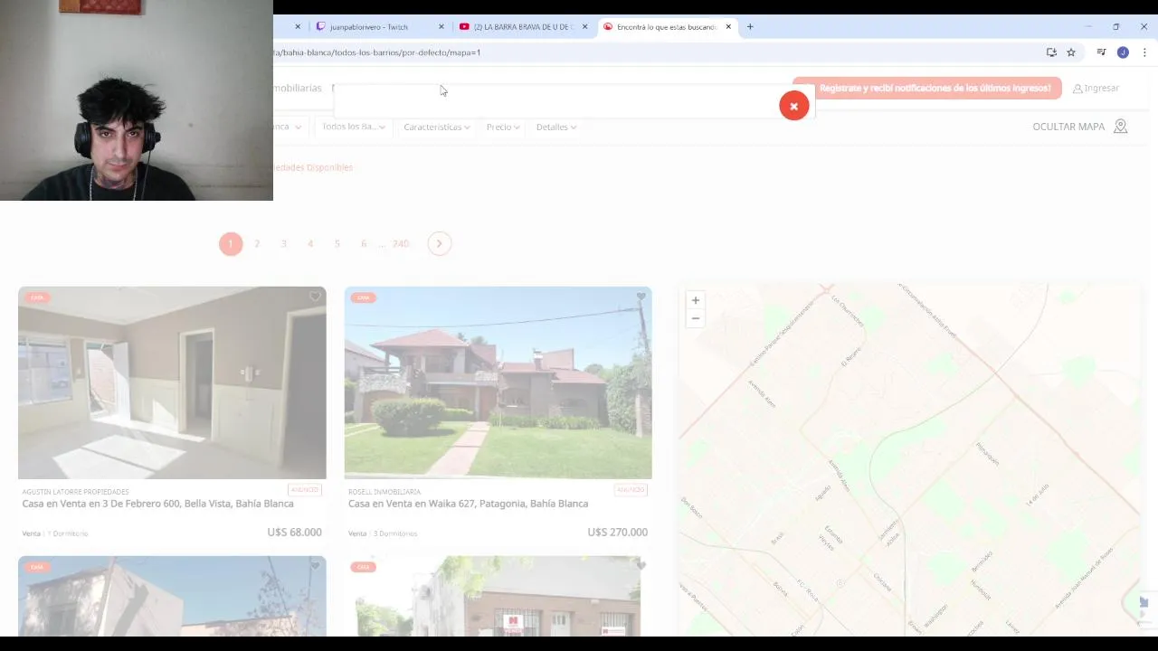
Task: Open the 3 De Febrero 600 listing title
Action: pyautogui.click(x=157, y=504)
